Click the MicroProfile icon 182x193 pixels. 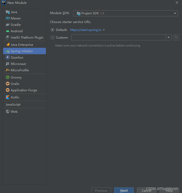tap(8, 70)
